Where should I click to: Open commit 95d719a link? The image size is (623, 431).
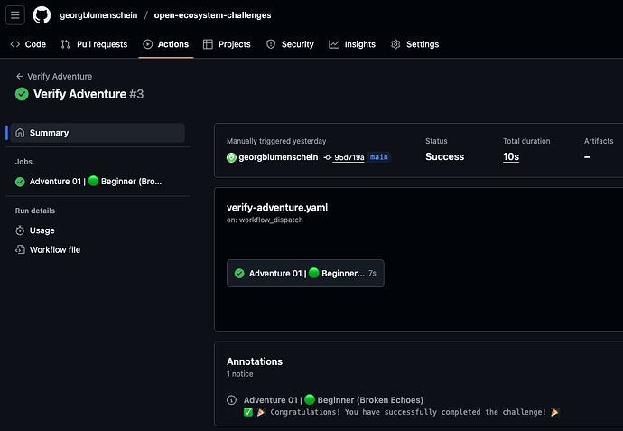click(349, 157)
